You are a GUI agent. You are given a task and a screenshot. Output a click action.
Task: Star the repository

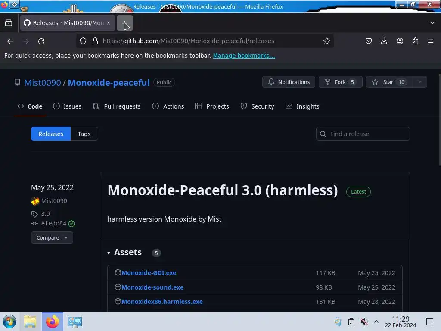coord(389,82)
